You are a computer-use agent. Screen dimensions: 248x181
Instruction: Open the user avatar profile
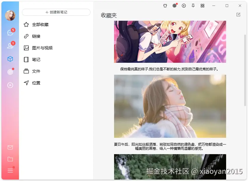(10, 15)
